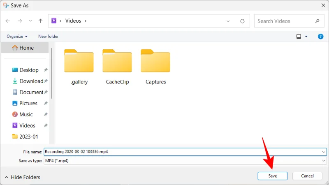Open the Organize menu
This screenshot has height=185, width=329.
pyautogui.click(x=17, y=36)
